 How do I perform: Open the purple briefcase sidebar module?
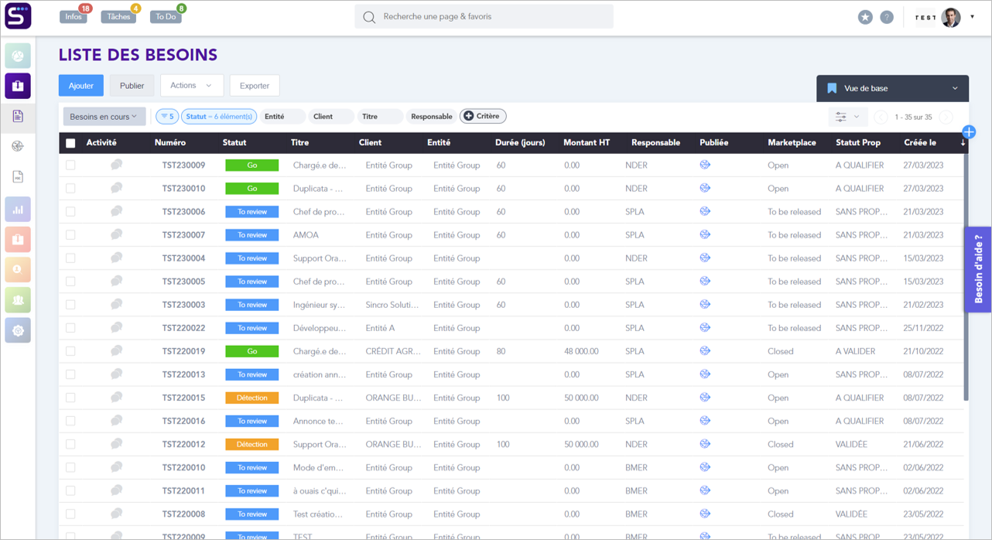pyautogui.click(x=18, y=86)
